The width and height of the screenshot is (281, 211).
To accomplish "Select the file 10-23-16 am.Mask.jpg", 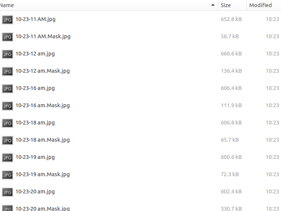I will (x=43, y=105).
